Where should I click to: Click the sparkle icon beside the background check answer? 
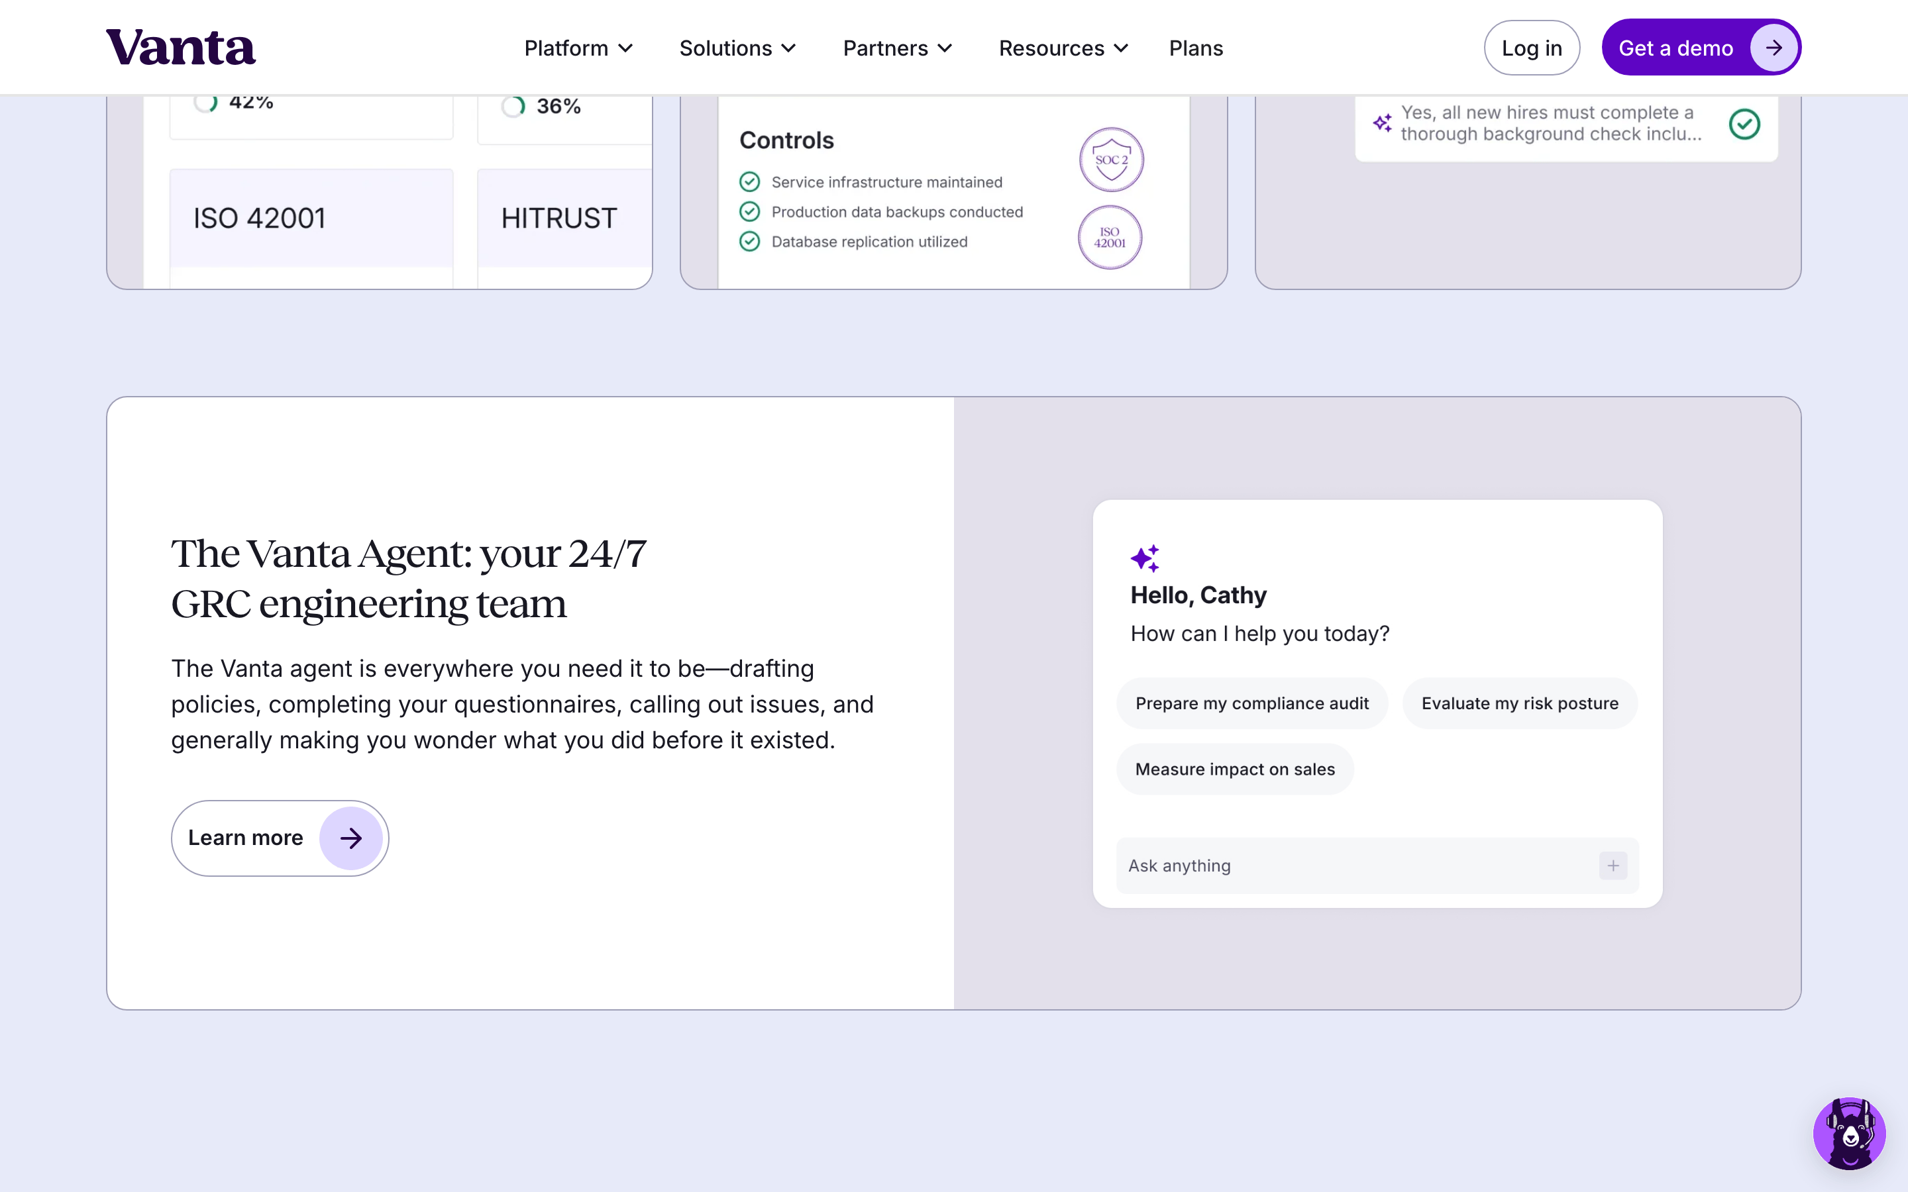(1382, 123)
